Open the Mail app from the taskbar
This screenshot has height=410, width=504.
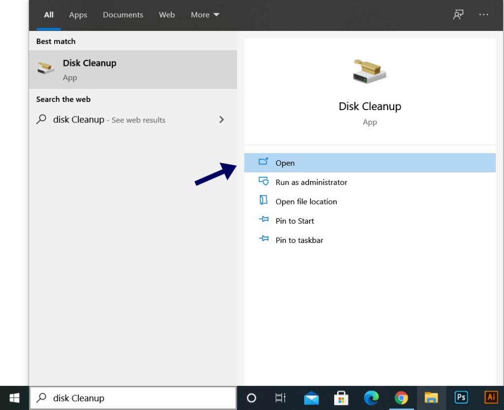311,398
